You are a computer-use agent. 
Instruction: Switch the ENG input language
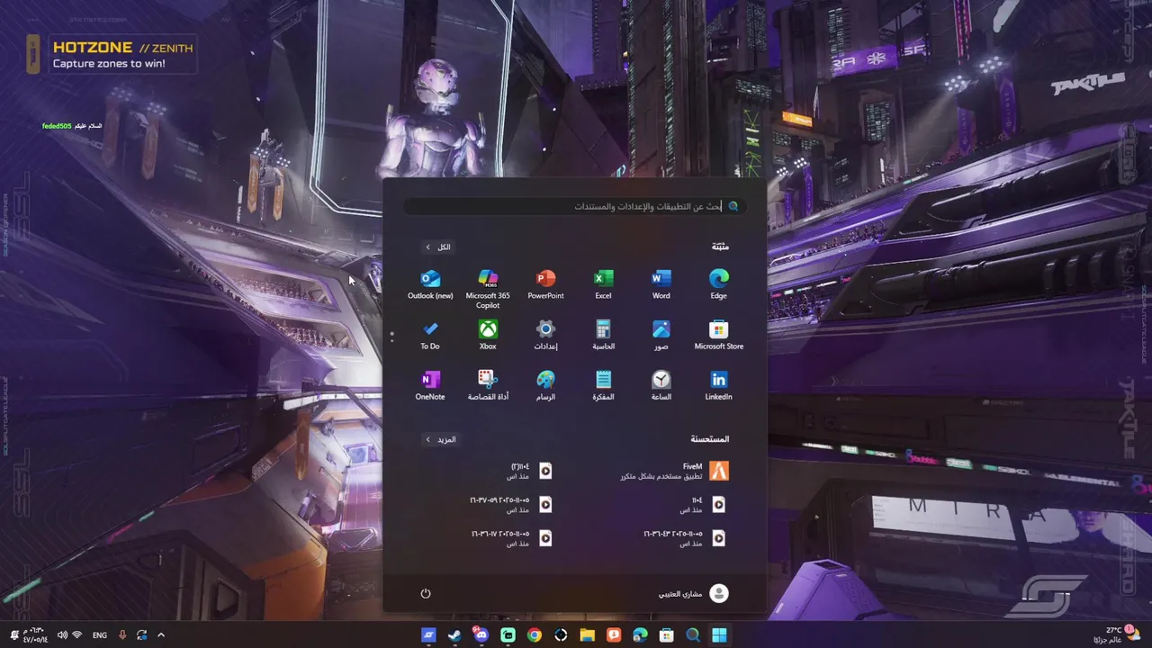[100, 634]
